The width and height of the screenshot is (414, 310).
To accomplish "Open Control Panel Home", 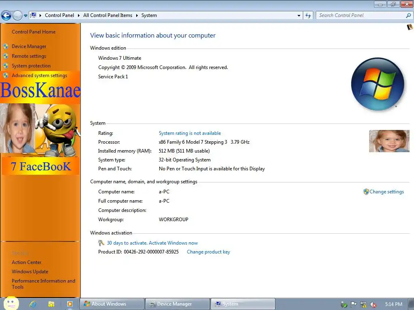I will click(34, 31).
